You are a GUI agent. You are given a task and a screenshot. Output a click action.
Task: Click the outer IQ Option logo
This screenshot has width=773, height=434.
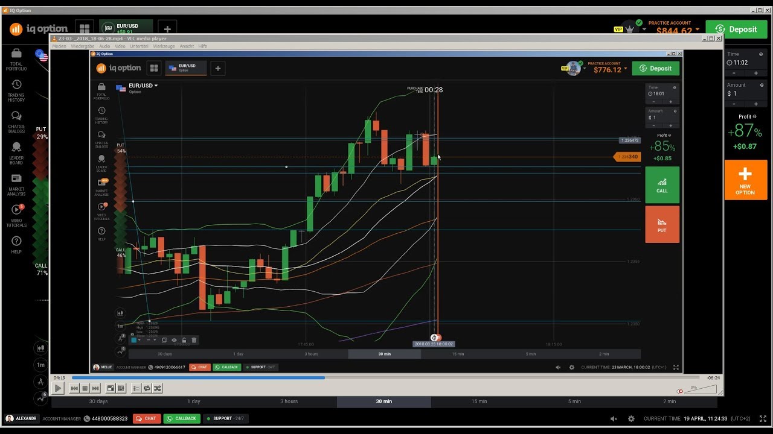point(39,28)
